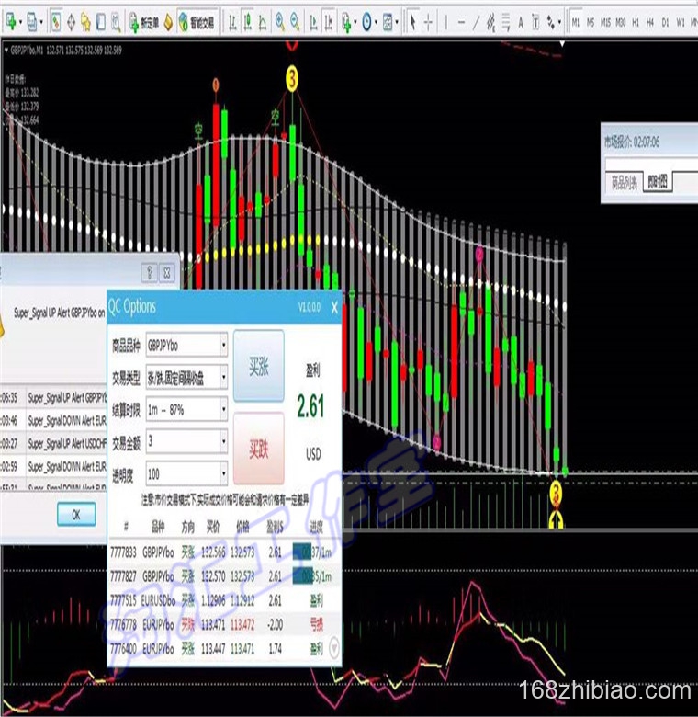Switch to the M1 timeframe
The width and height of the screenshot is (698, 717).
click(x=576, y=22)
